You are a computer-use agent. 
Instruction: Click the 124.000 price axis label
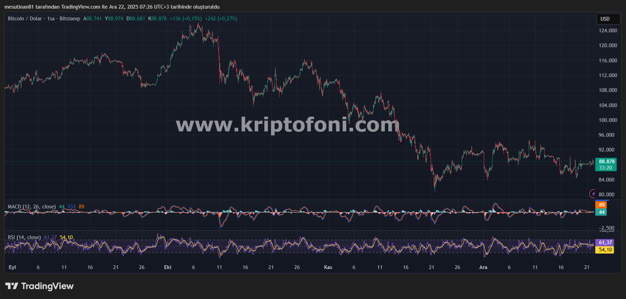(x=608, y=30)
